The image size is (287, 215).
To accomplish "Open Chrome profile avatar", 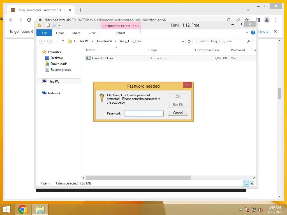I will pos(267,20).
